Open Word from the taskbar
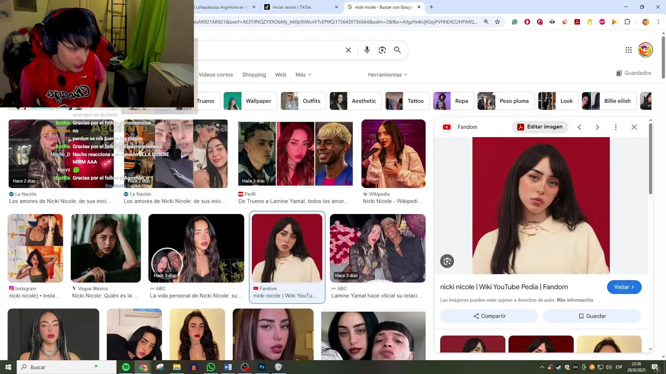 coord(227,367)
